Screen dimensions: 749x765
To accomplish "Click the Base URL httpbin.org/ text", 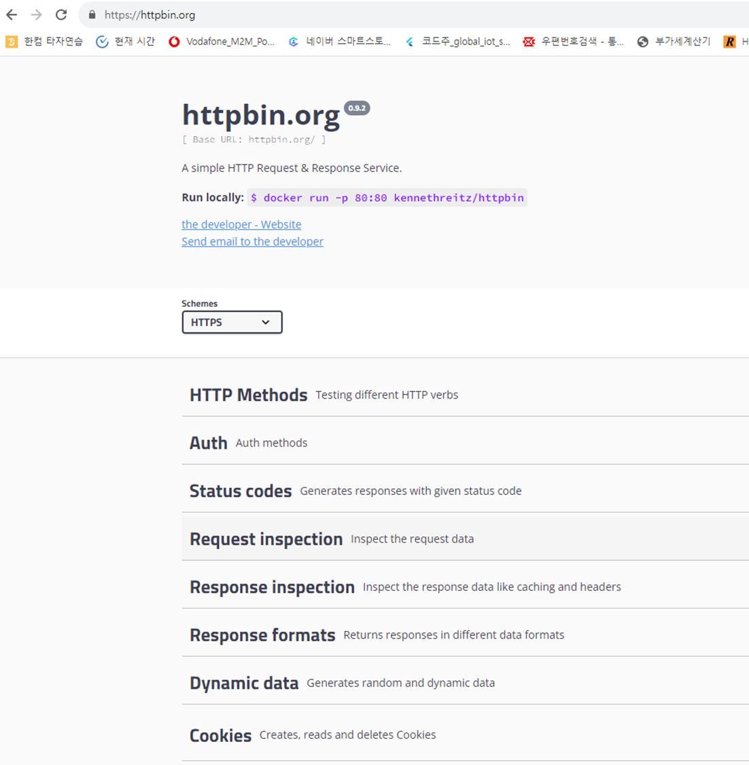I will tap(254, 139).
